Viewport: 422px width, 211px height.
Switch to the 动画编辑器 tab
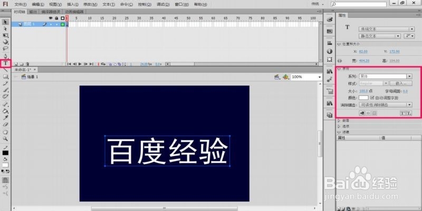74,12
